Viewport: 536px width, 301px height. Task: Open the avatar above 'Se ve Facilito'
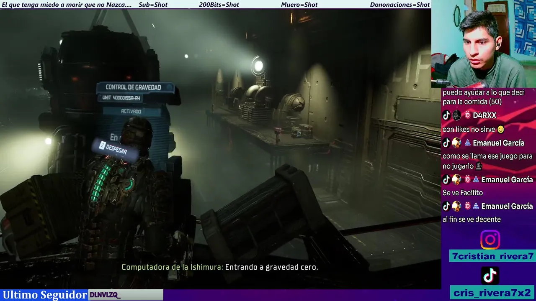click(x=456, y=180)
